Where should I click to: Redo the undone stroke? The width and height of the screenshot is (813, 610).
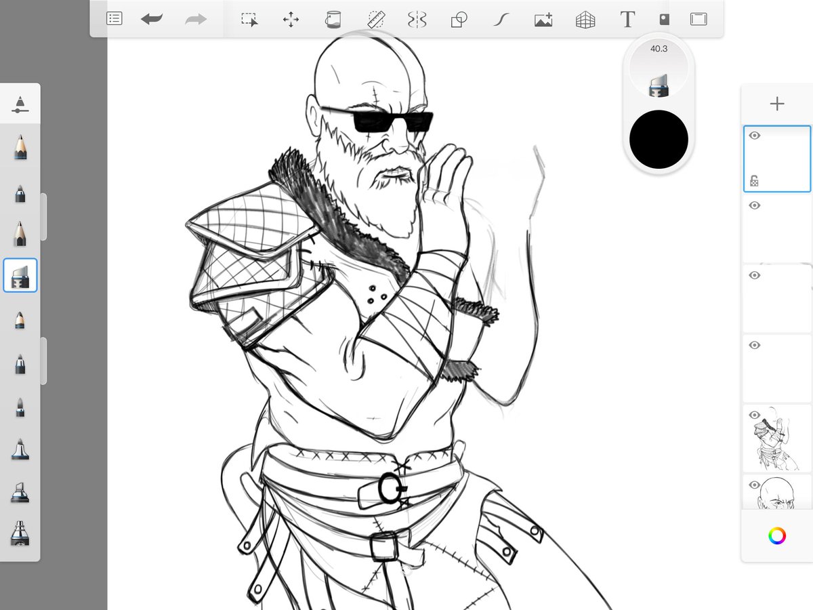[x=196, y=19]
